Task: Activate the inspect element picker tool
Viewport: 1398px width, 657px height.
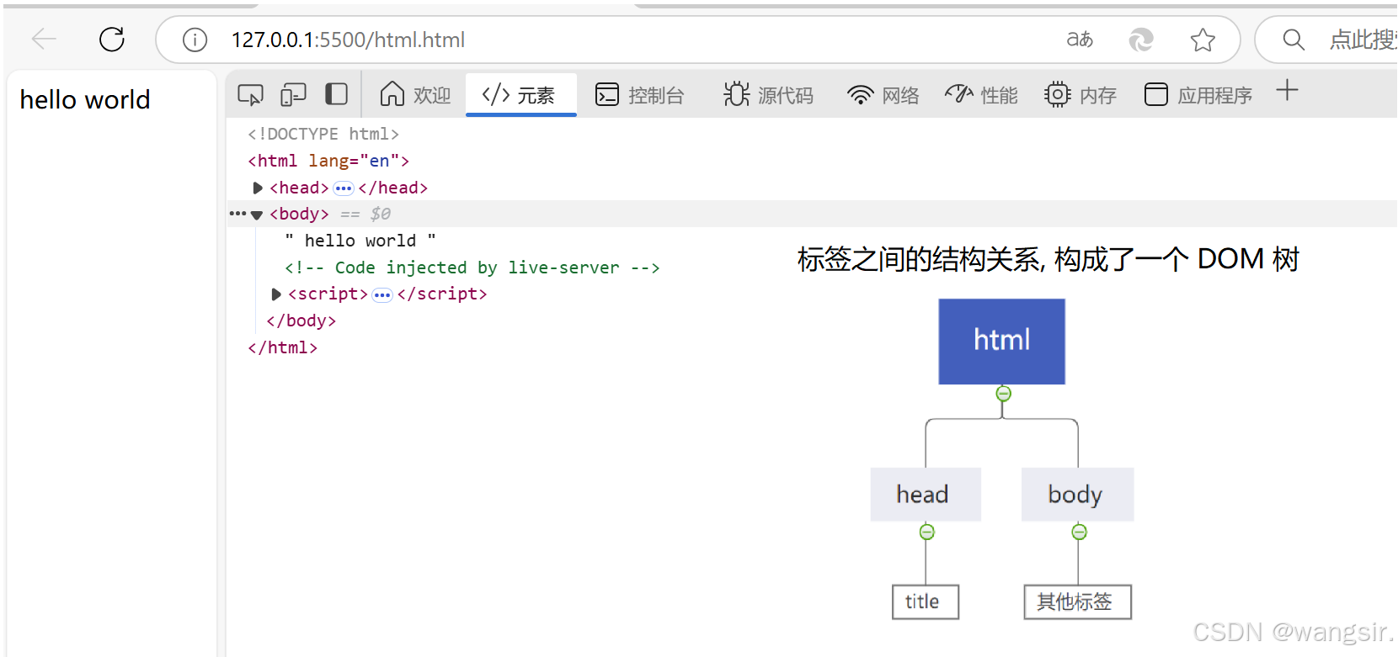Action: point(250,94)
